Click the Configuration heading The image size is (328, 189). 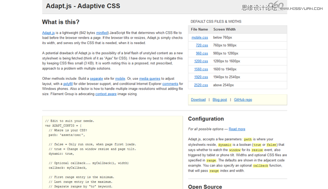click(x=206, y=119)
